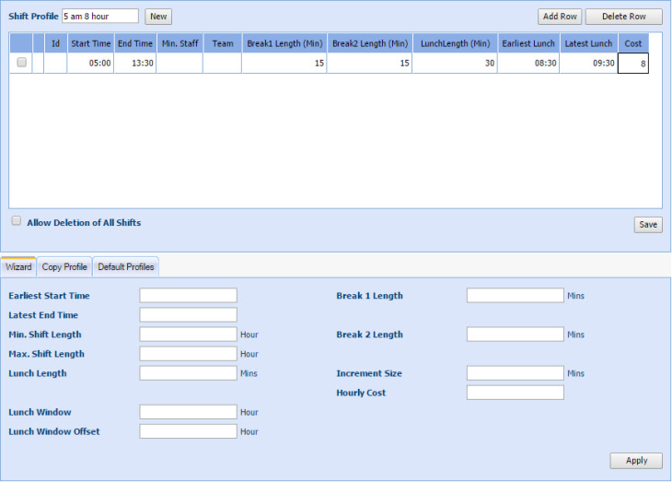Click the Break 1 Length input box
672x482 pixels.
pyautogui.click(x=515, y=296)
